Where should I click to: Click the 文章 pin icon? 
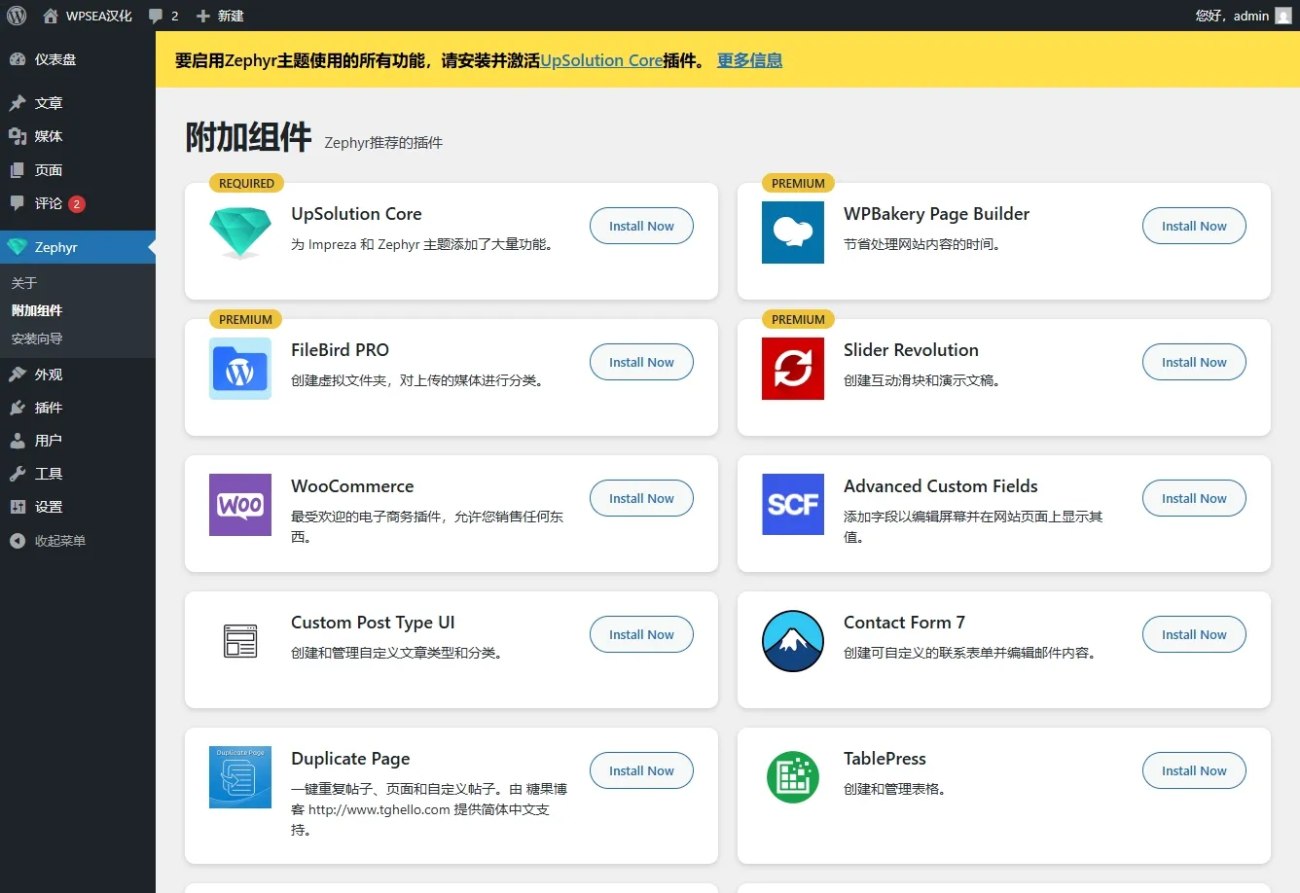click(x=18, y=103)
